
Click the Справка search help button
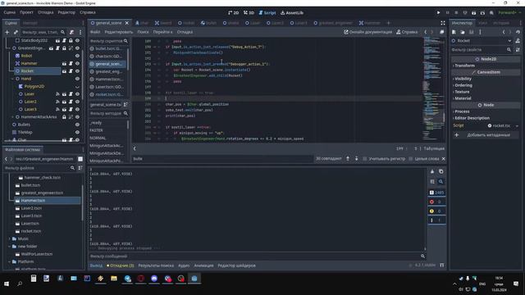click(x=407, y=32)
